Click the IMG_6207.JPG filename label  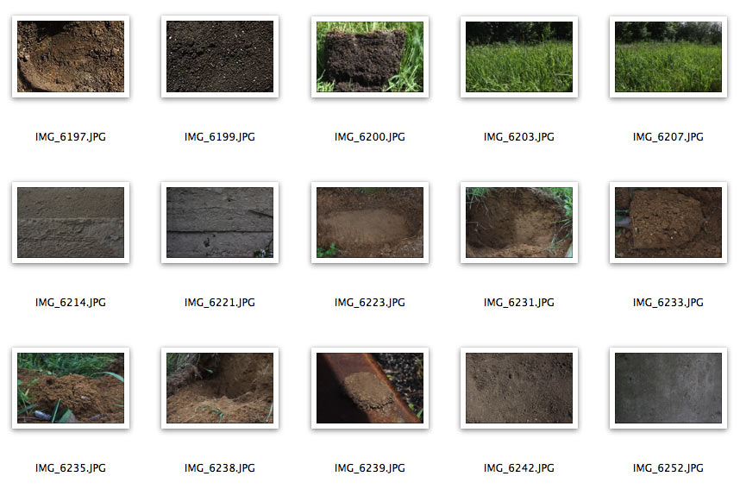668,137
